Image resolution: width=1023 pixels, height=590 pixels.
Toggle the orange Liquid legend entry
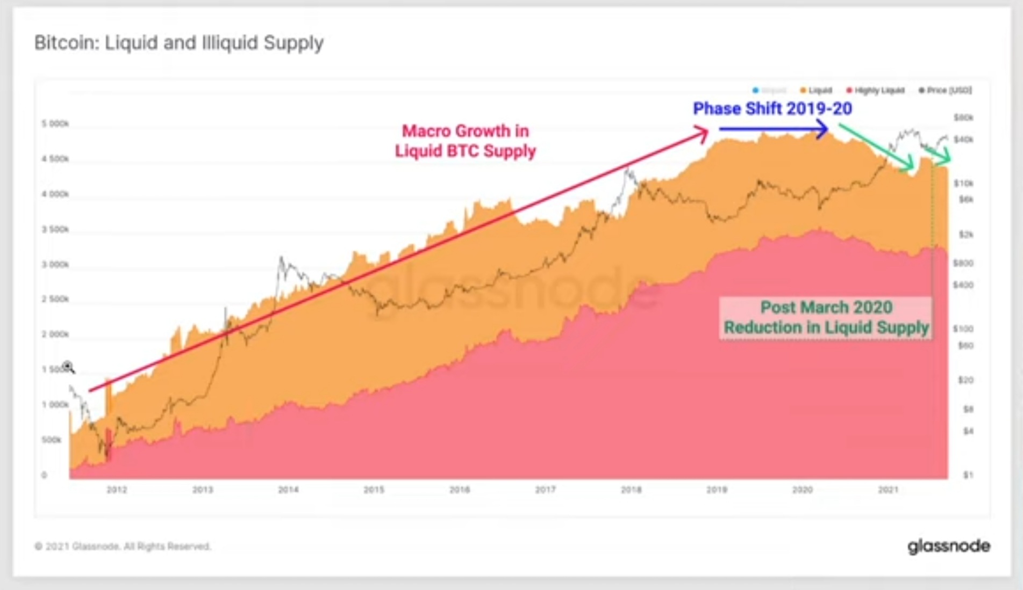(x=816, y=90)
